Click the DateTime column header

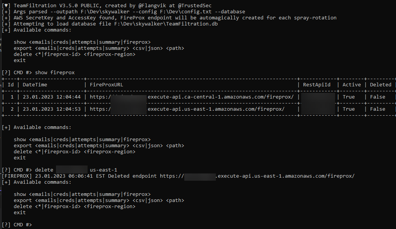(35, 85)
